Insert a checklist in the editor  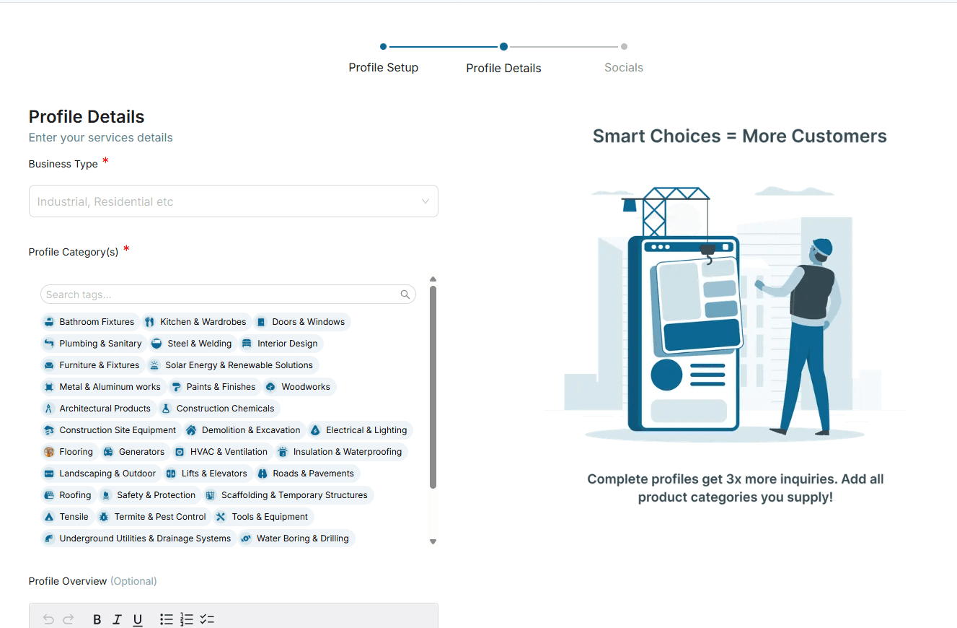coord(208,619)
